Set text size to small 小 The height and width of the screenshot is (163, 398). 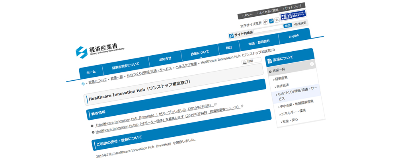265,22
